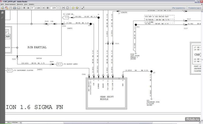The width and height of the screenshot is (203, 124).
Task: Open the zoom level dropdown arrow
Action: tap(58, 8)
